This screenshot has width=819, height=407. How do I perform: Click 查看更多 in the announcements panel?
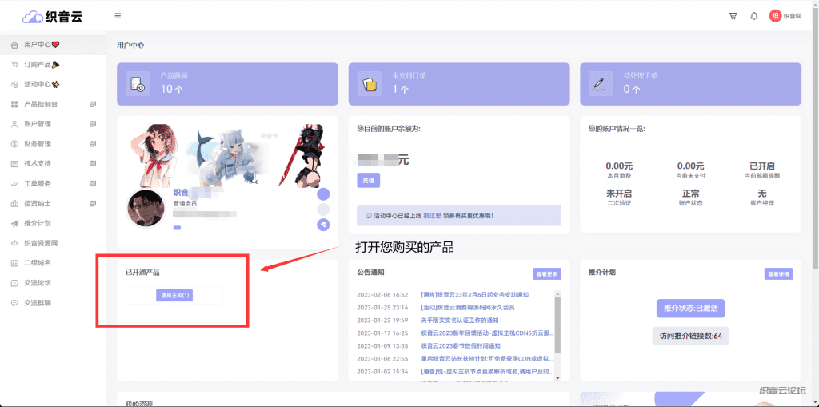click(x=546, y=274)
